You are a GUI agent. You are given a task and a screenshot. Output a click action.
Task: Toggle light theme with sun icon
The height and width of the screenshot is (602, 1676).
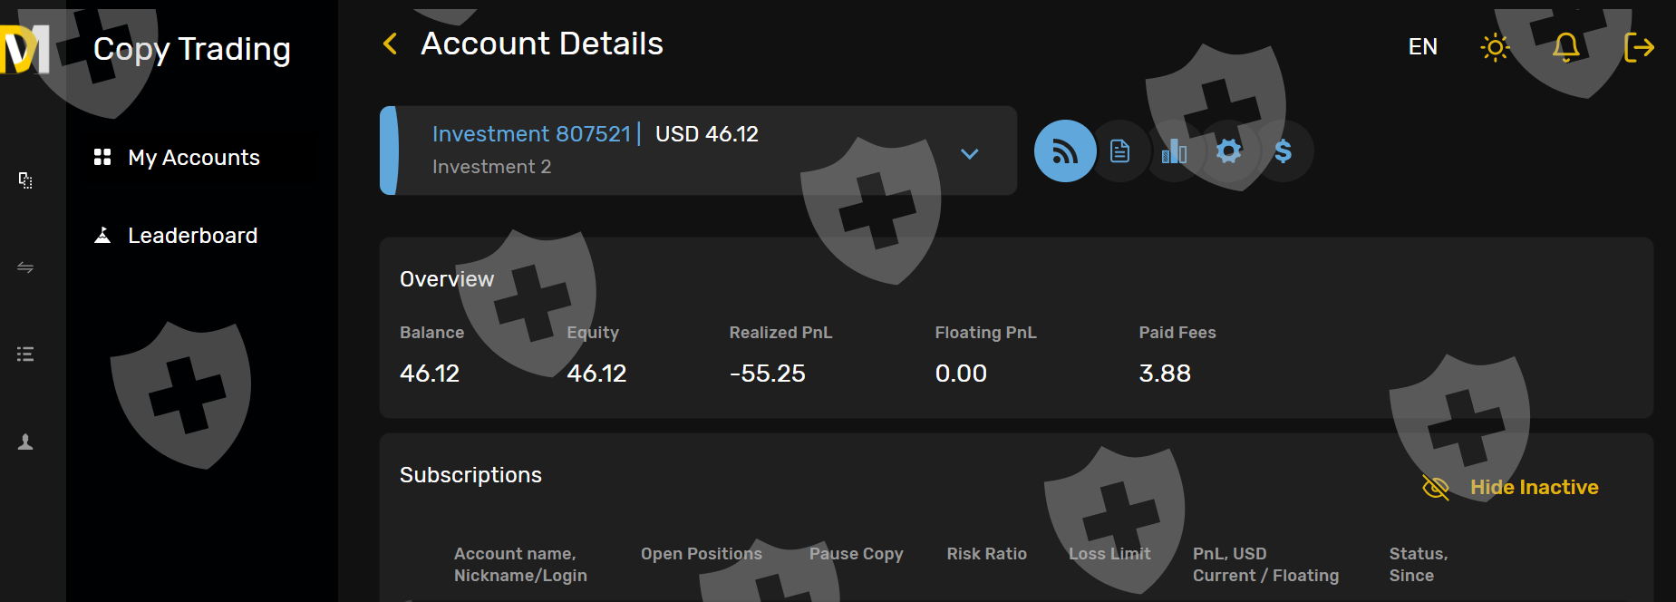1495,47
